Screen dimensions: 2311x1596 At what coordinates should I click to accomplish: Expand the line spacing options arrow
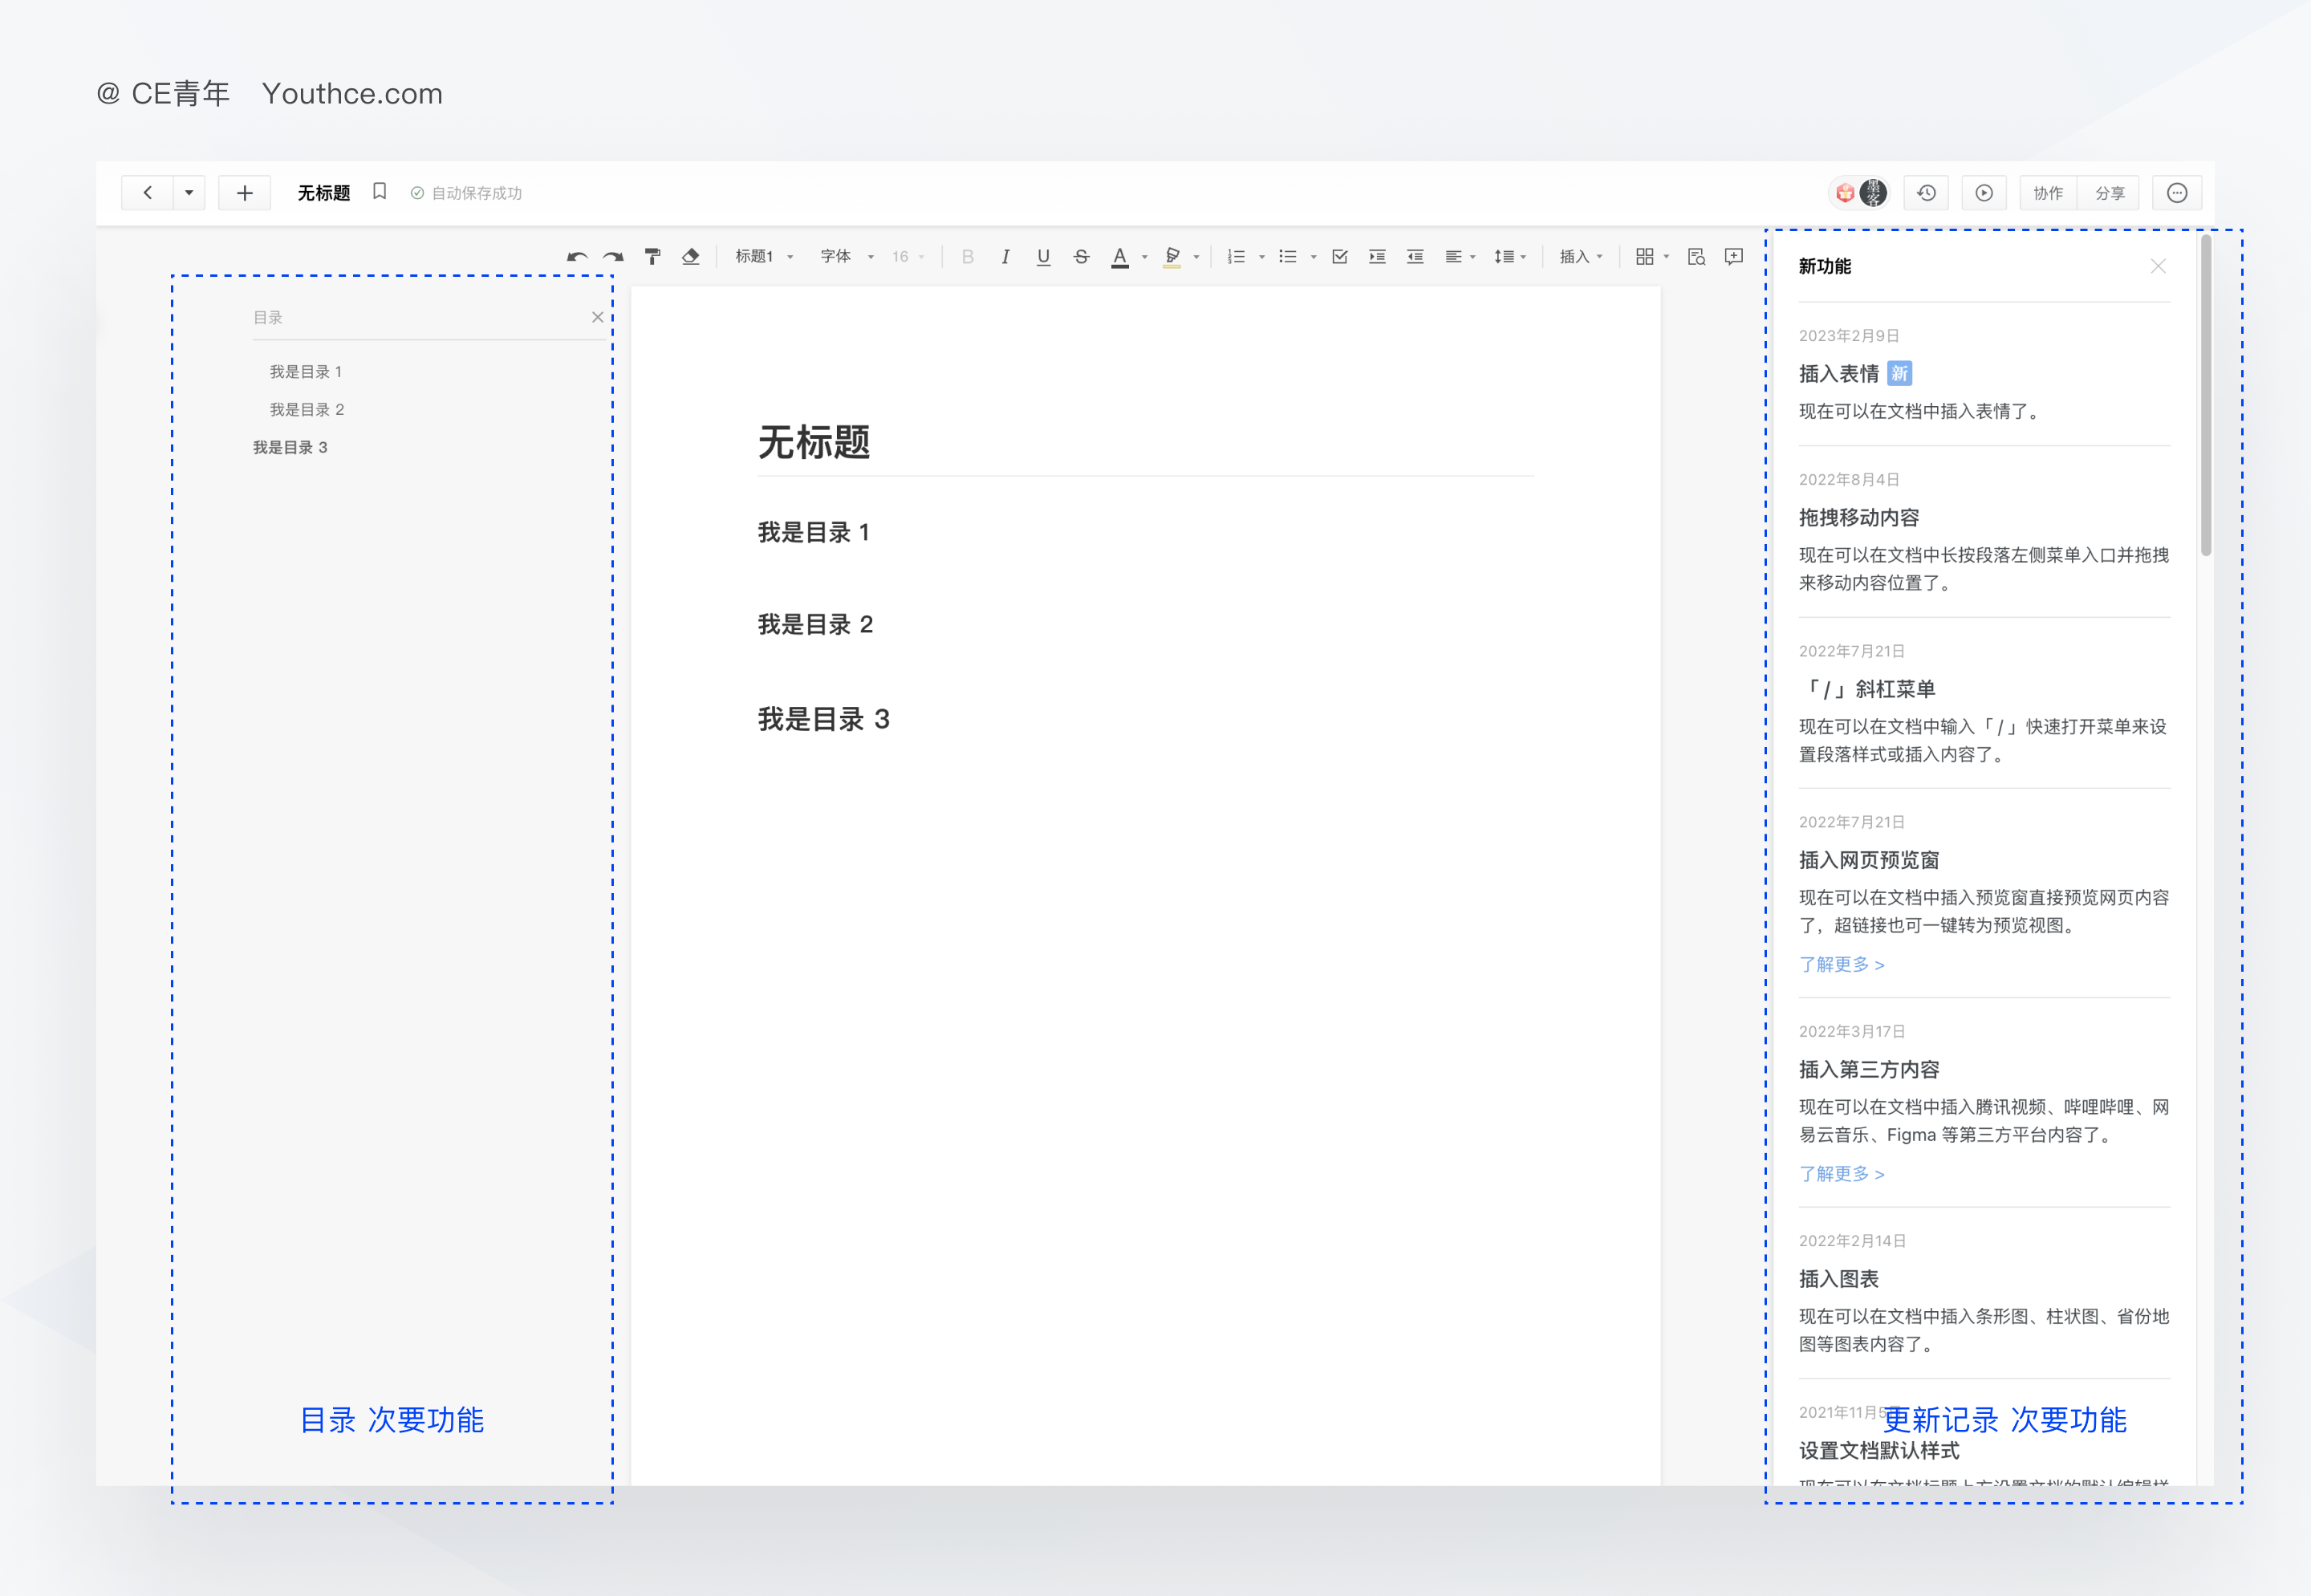point(1523,258)
